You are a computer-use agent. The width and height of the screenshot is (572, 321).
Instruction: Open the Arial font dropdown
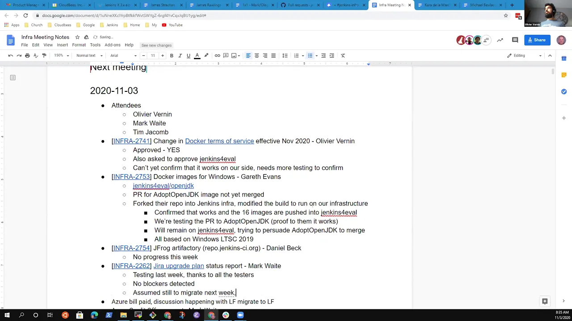(123, 56)
